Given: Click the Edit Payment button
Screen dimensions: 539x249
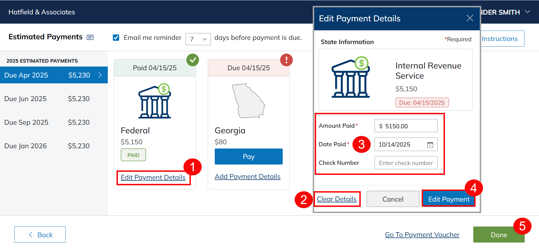Looking at the screenshot, I should pyautogui.click(x=448, y=199).
